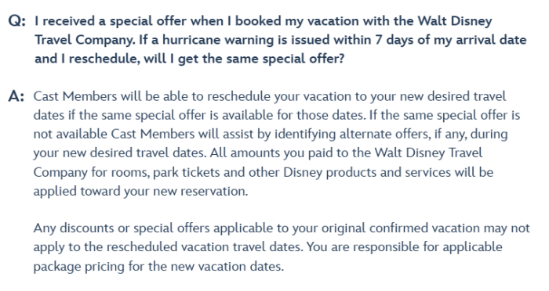Click the "A:" answer label
Screen dimensions: 549x291
pos(16,96)
